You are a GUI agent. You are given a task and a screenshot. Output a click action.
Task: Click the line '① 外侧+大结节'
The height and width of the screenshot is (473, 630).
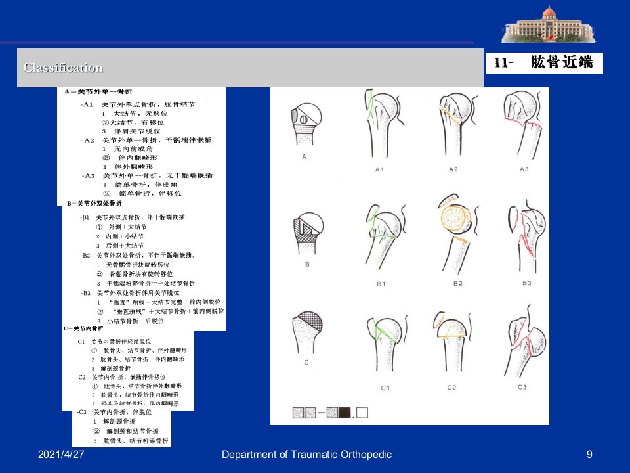121,227
